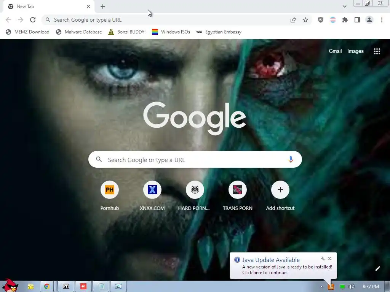
Task: Click the Show desktop strip
Action: [387, 287]
